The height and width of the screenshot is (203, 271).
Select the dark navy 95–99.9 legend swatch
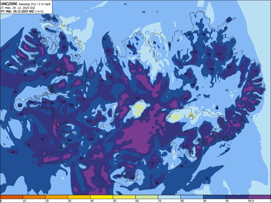(237, 197)
